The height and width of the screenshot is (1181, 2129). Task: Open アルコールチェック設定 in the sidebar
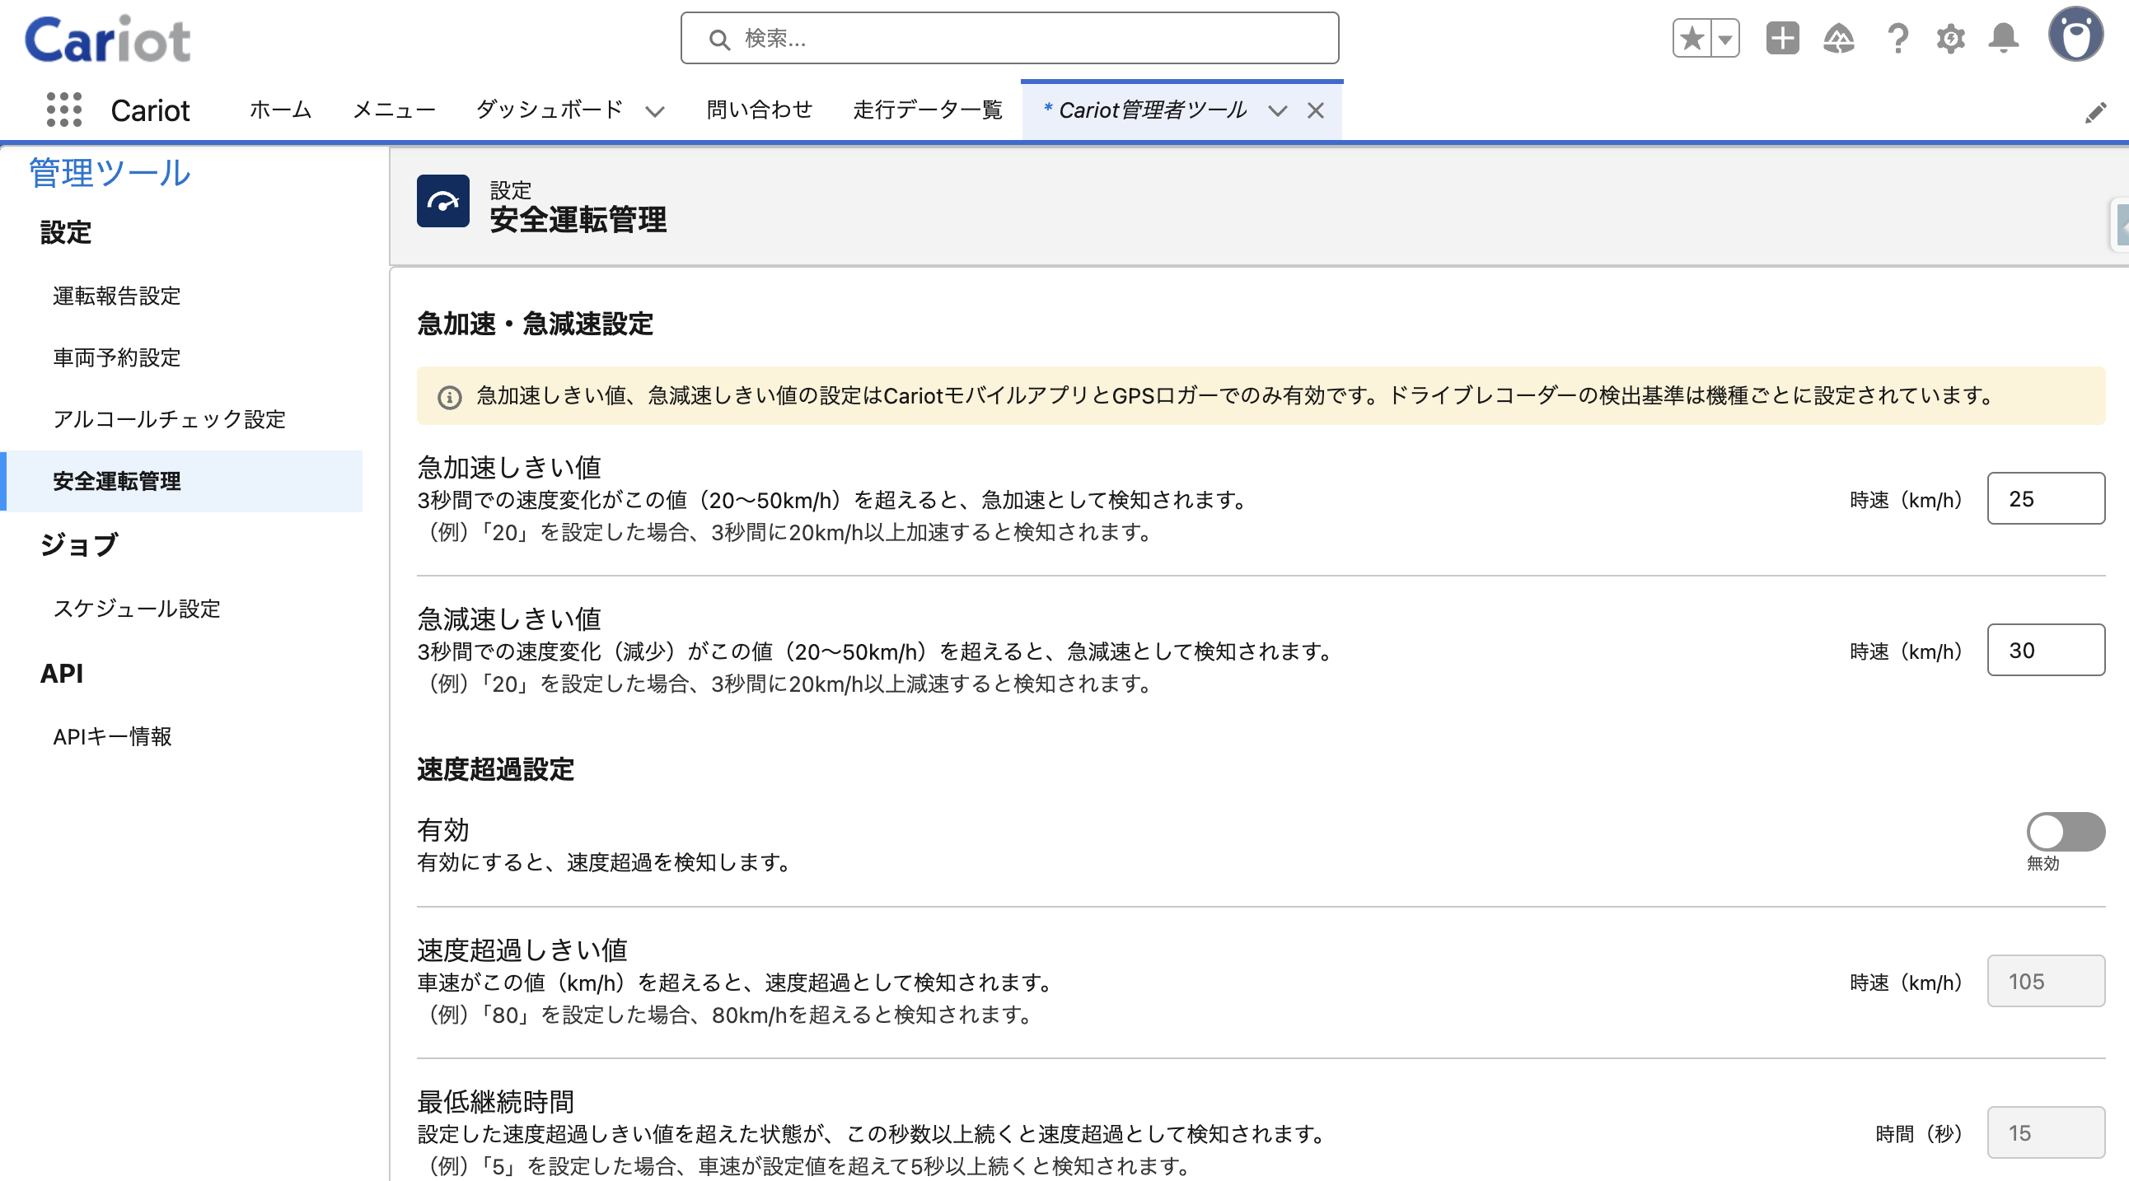[x=170, y=419]
